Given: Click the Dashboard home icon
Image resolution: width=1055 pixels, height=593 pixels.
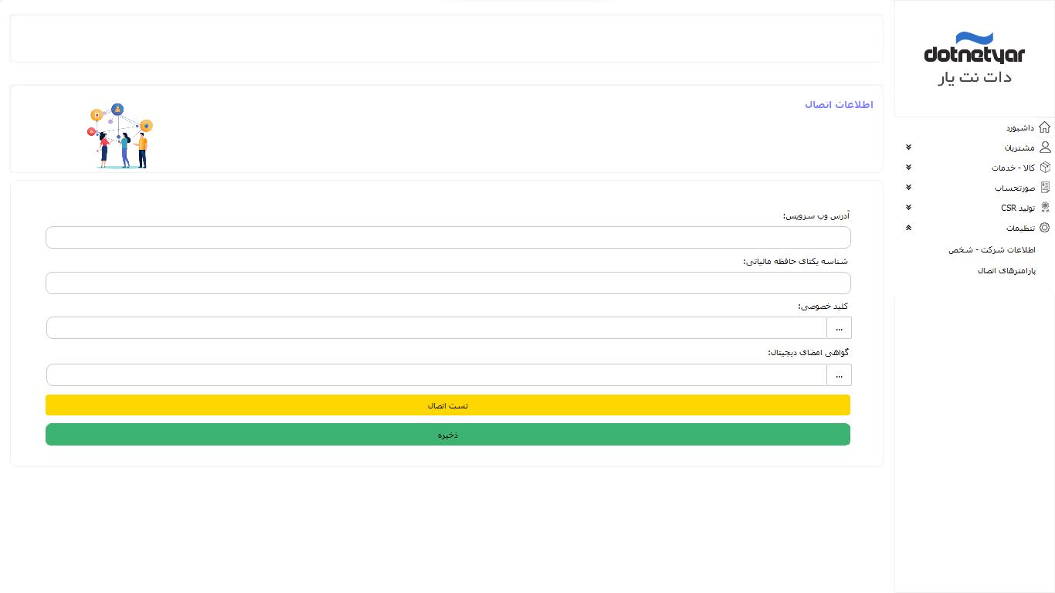Looking at the screenshot, I should 1044,127.
